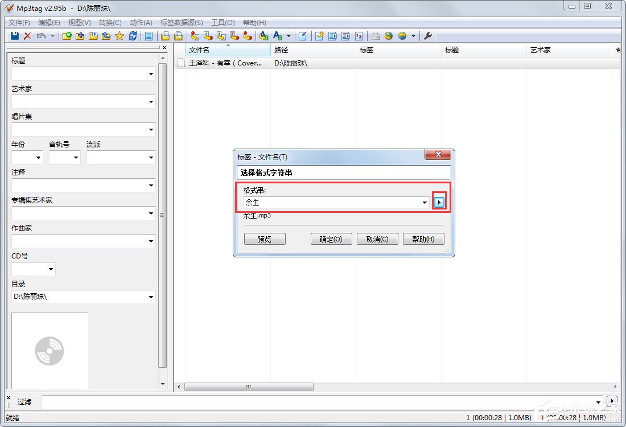626x427 pixels.
Task: Expand the 年份 year dropdown
Action: click(x=37, y=157)
